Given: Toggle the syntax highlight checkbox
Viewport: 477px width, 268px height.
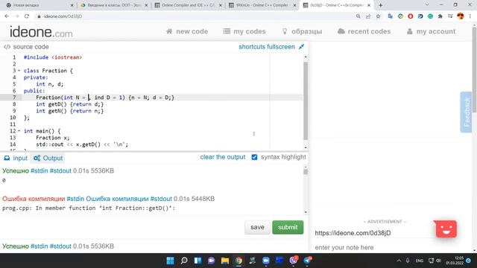Looking at the screenshot, I should (x=254, y=157).
